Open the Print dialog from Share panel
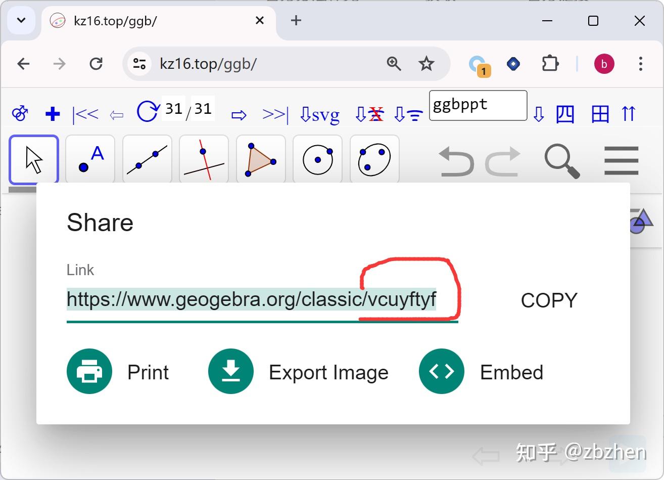 (x=89, y=371)
